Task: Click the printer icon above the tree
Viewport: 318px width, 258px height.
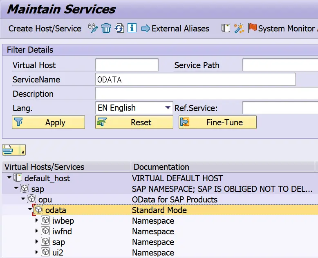Action: coord(9,150)
